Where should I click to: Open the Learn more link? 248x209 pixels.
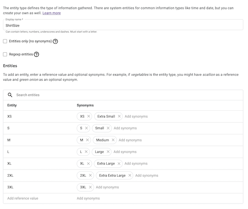(52, 13)
